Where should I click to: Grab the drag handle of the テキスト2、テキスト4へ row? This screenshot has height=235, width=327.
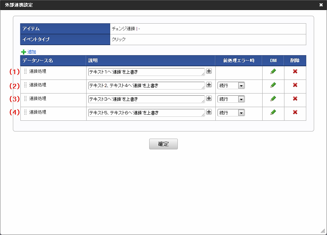(x=25, y=85)
